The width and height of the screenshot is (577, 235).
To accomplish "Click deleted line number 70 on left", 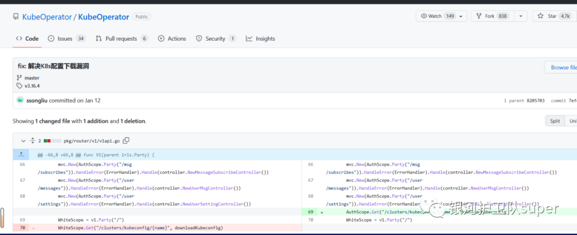I will pyautogui.click(x=22, y=228).
